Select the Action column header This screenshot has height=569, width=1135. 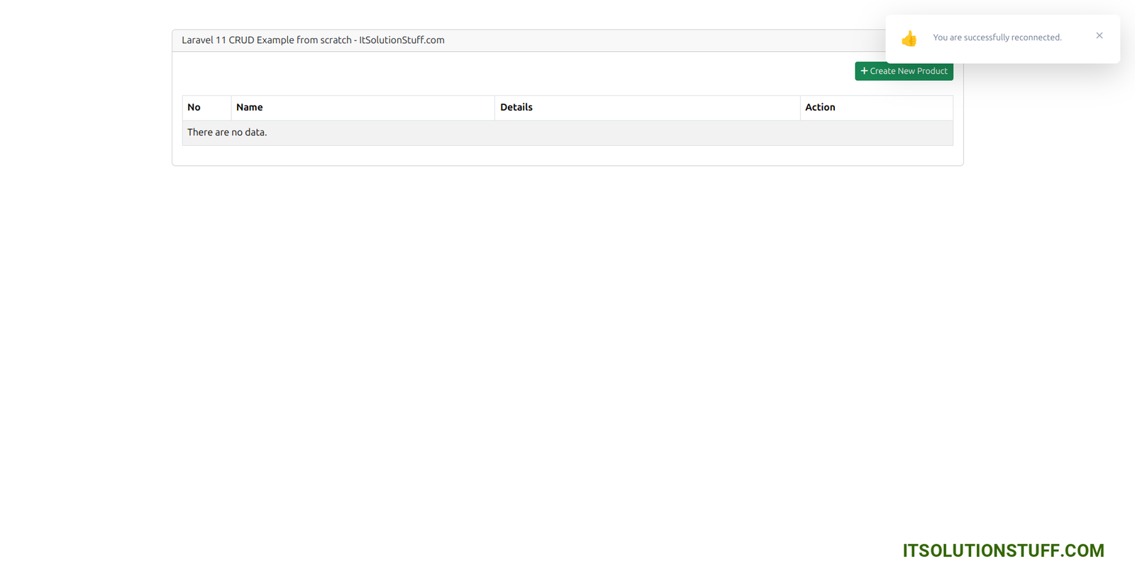click(820, 108)
